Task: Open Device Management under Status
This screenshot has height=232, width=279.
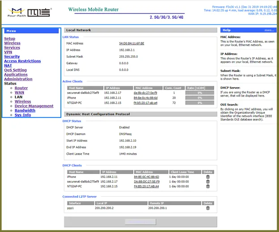Action: coord(34,106)
